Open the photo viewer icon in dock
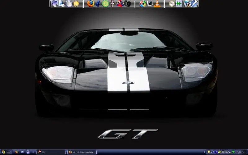 point(187,4)
